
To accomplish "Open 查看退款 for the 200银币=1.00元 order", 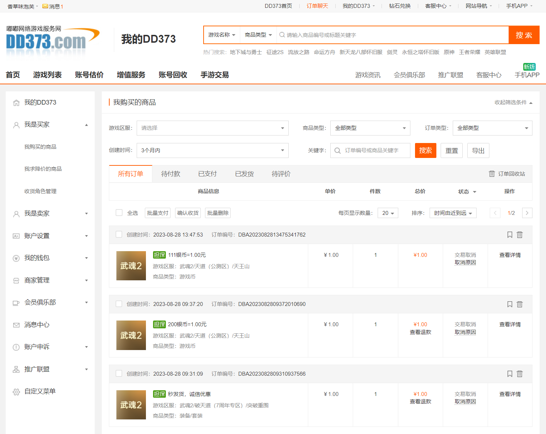I will [x=420, y=332].
